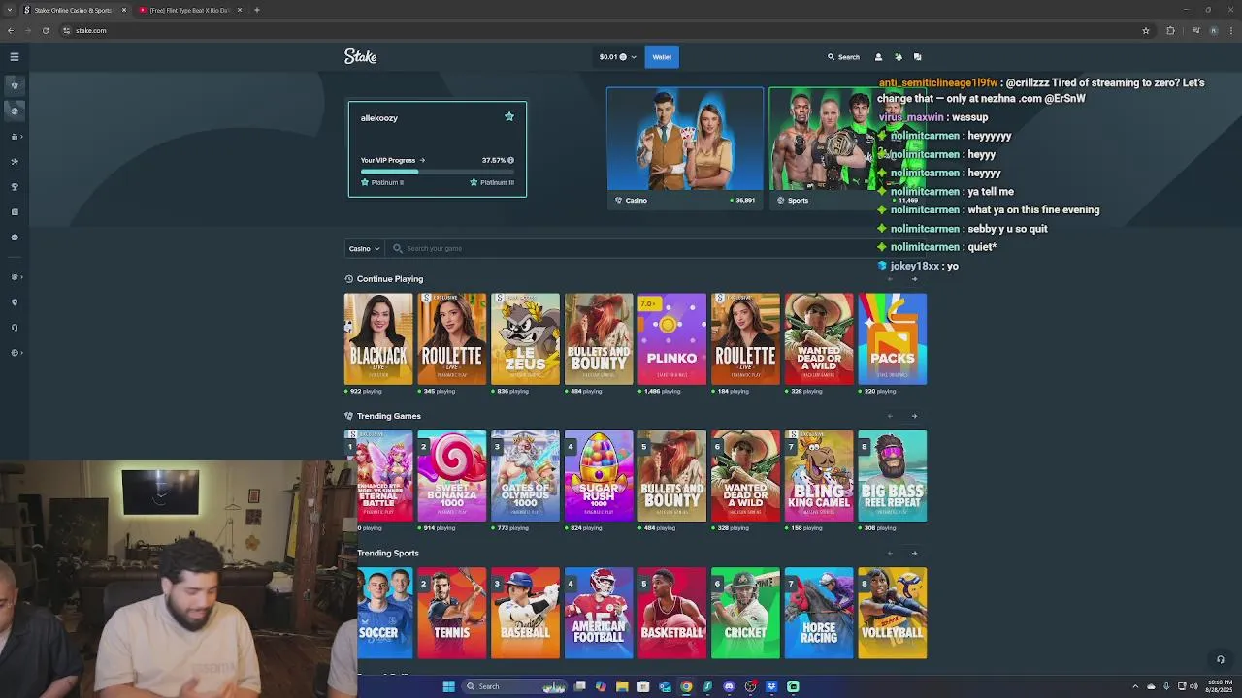
Task: Open the Cricket sport tile
Action: pos(745,613)
